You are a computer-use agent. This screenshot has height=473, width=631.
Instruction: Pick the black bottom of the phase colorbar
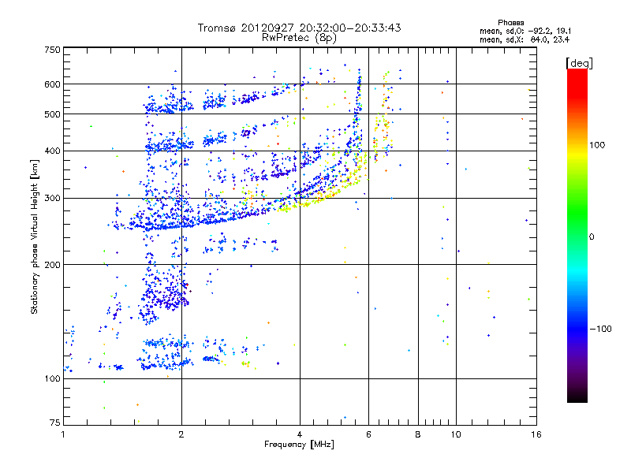(577, 397)
